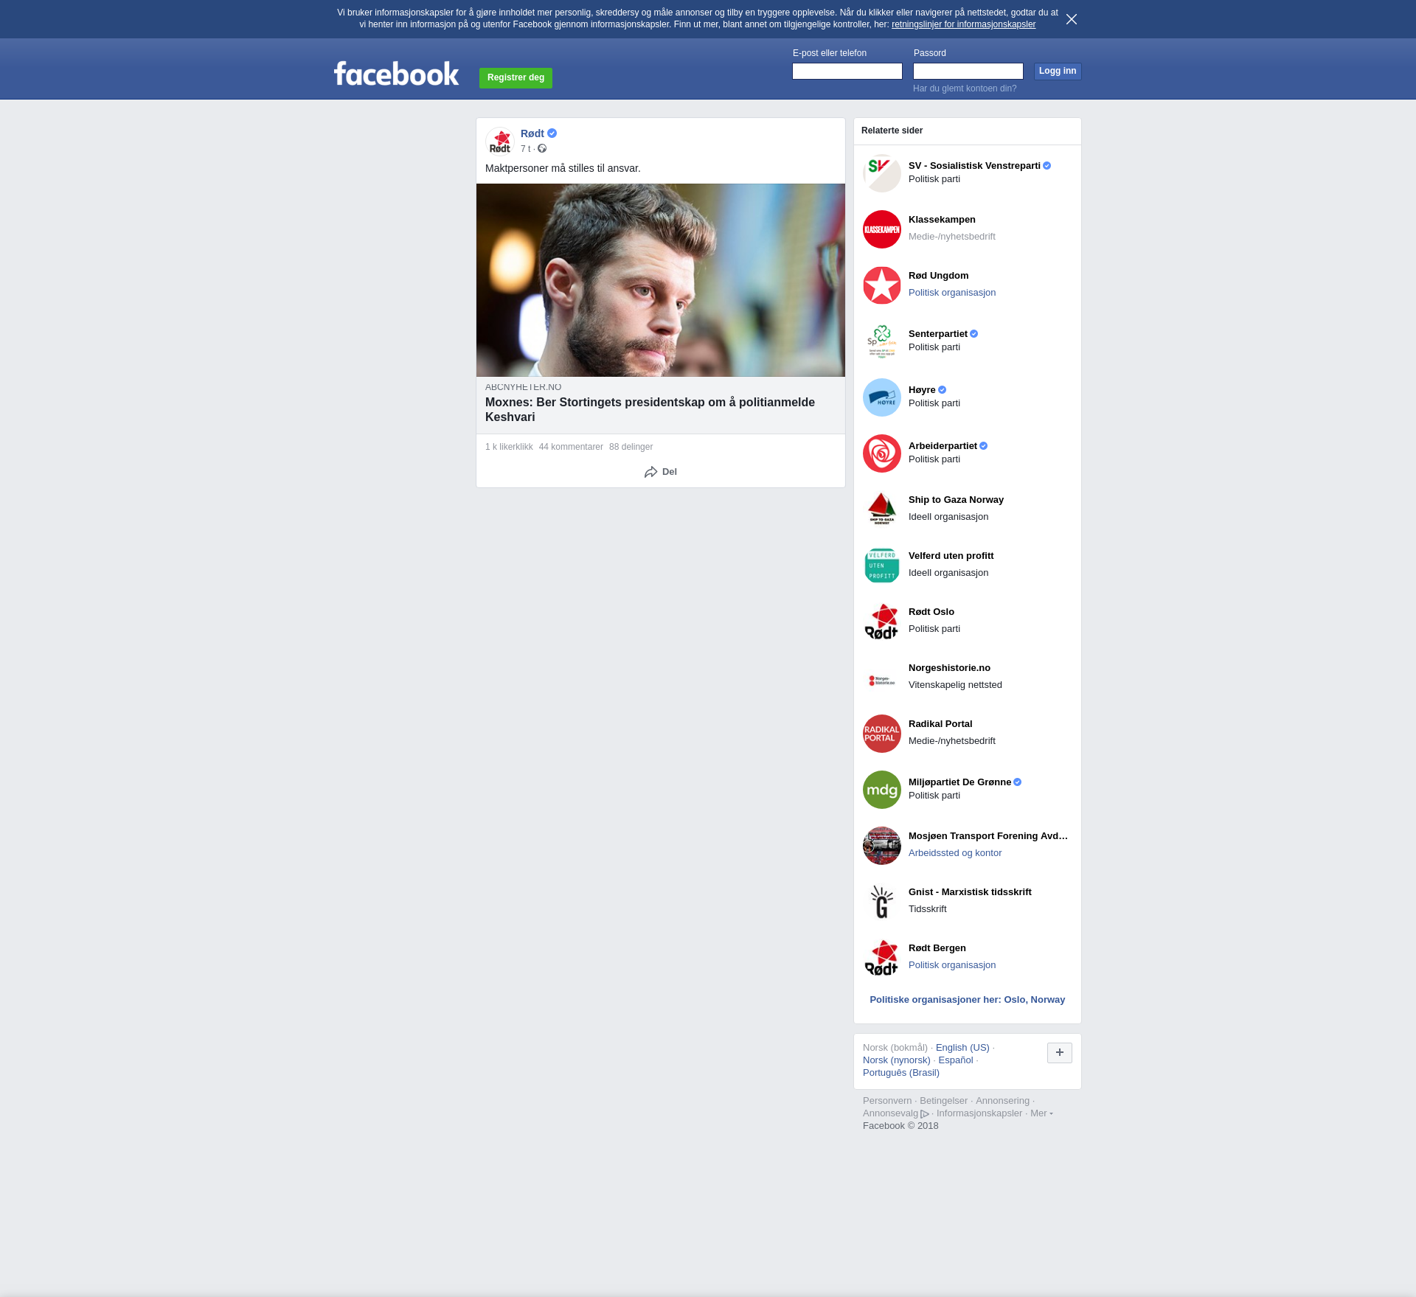1416x1297 pixels.
Task: Open the 88 delinger link
Action: (x=631, y=447)
